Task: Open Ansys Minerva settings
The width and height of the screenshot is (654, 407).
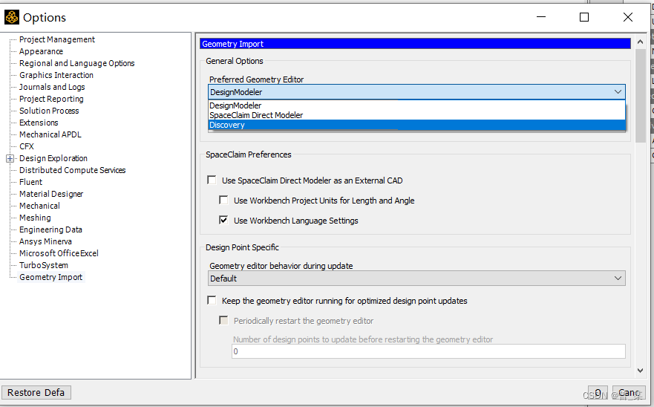Action: 45,241
